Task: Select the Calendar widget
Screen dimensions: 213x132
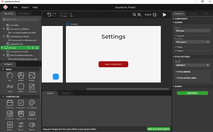Action: pyautogui.click(x=10, y=104)
